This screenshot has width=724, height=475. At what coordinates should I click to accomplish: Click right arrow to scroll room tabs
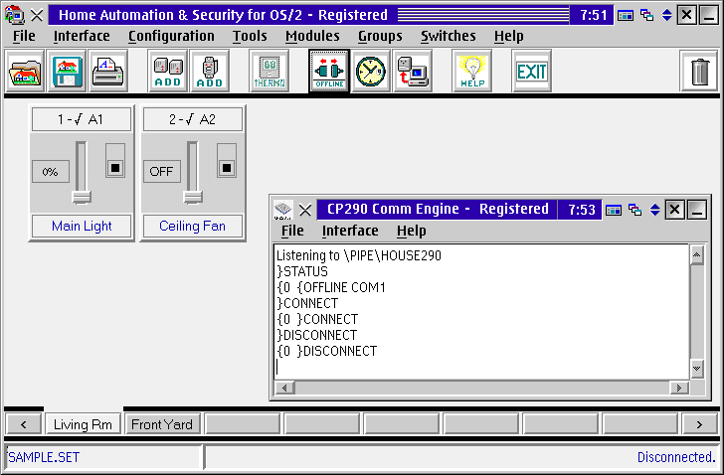point(699,424)
